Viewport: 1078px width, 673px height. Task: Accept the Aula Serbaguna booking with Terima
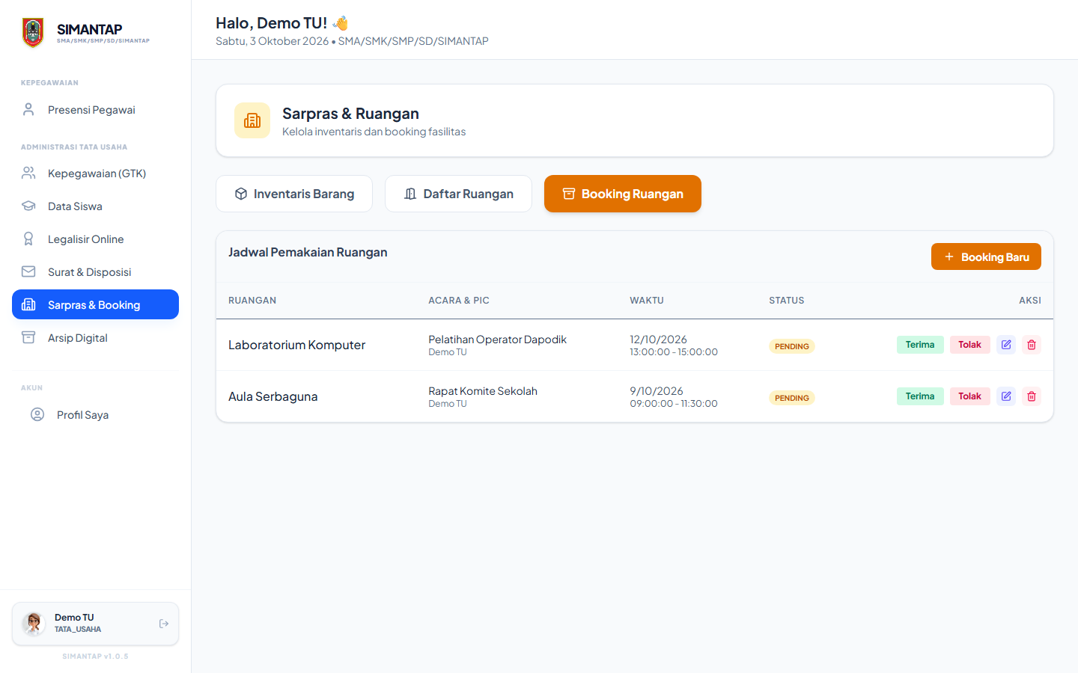[x=920, y=396]
